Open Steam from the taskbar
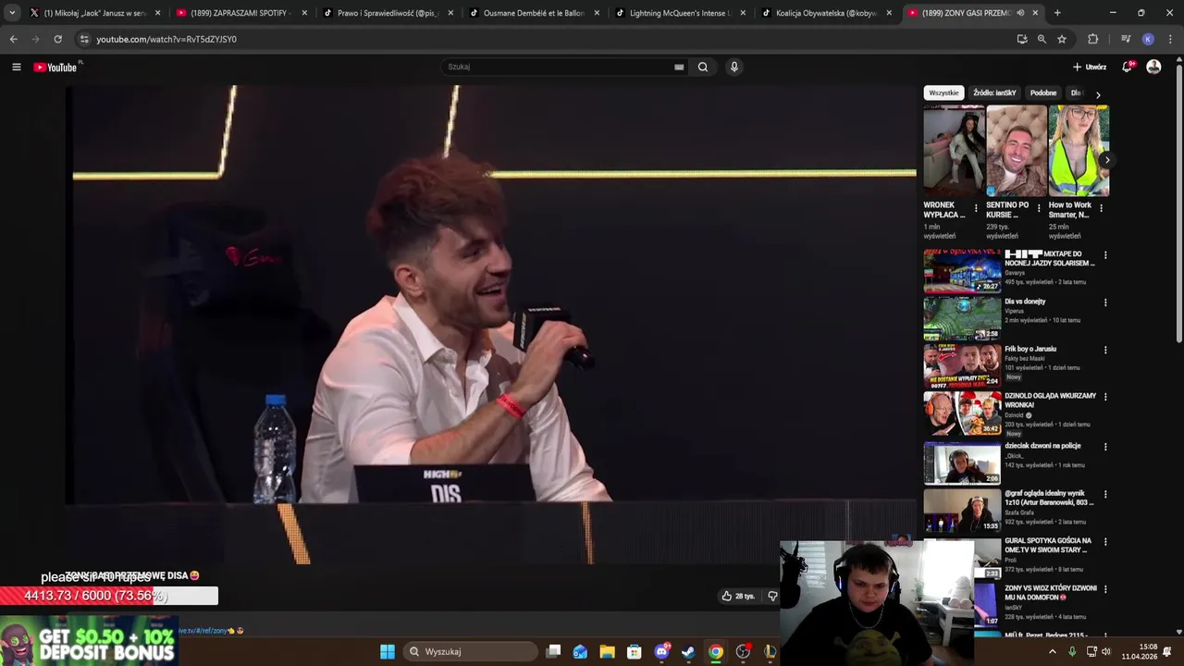This screenshot has width=1184, height=666. 688,651
